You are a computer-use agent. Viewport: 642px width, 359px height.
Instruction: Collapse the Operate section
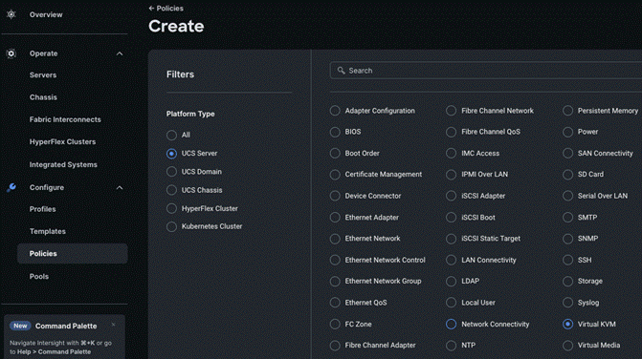tap(120, 53)
